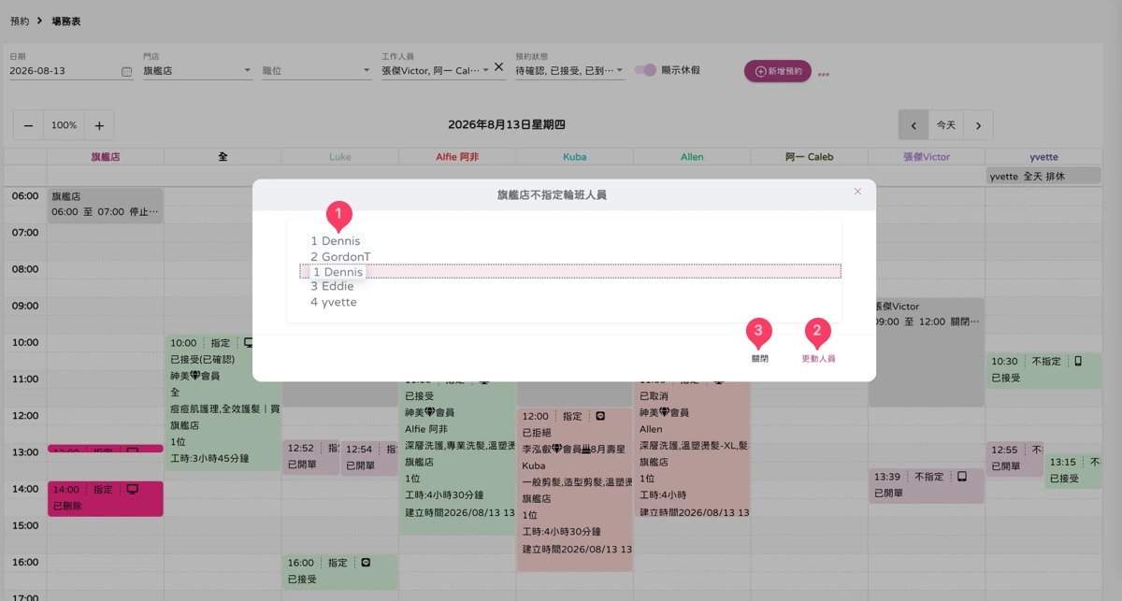This screenshot has height=601, width=1122.
Task: Open the 預約狀態 status dropdown
Action: (x=570, y=71)
